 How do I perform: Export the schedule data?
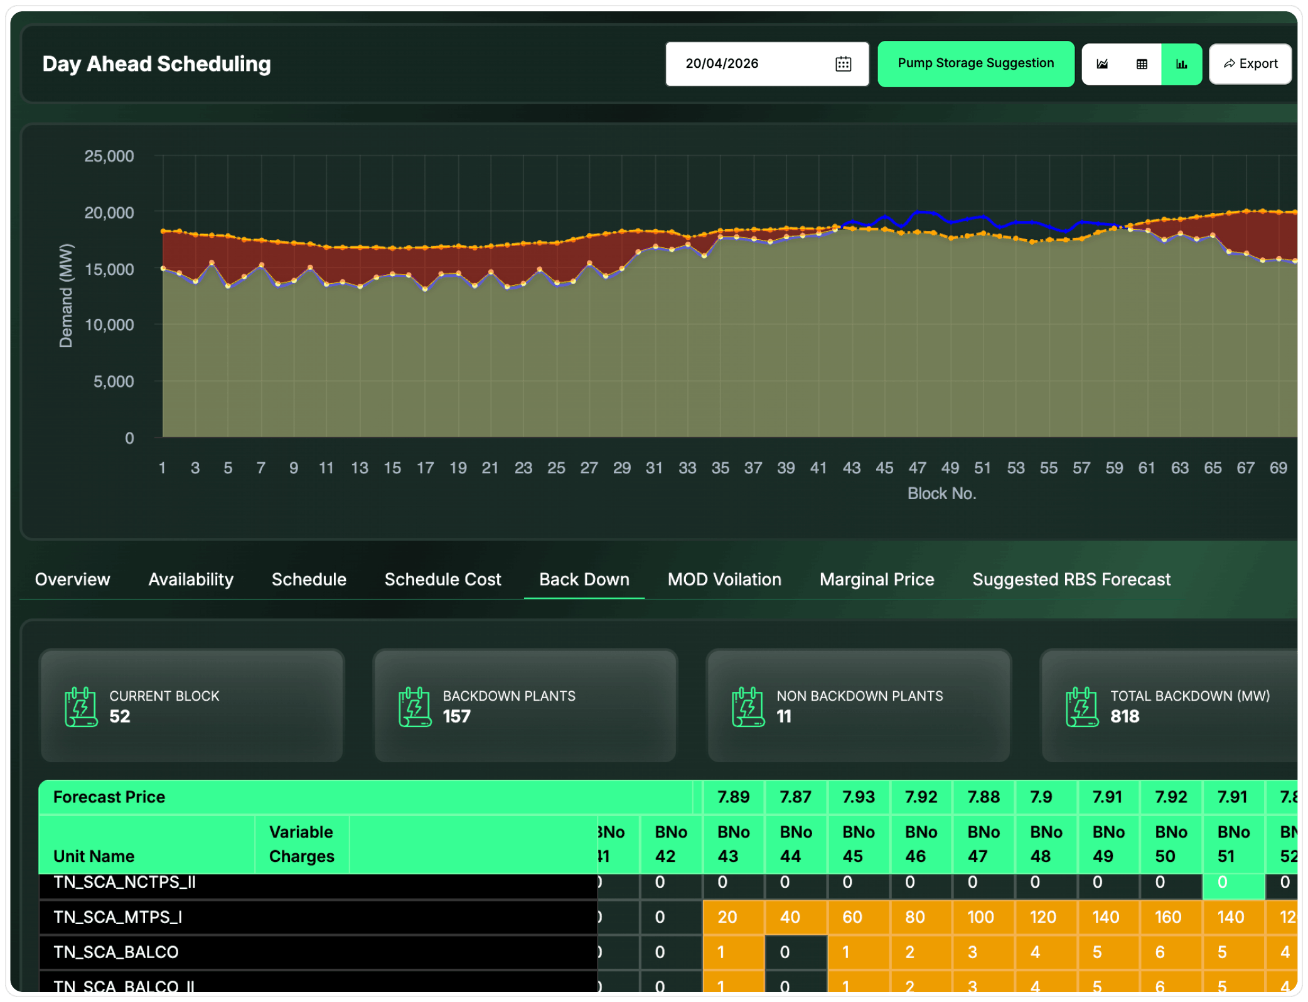[1250, 63]
